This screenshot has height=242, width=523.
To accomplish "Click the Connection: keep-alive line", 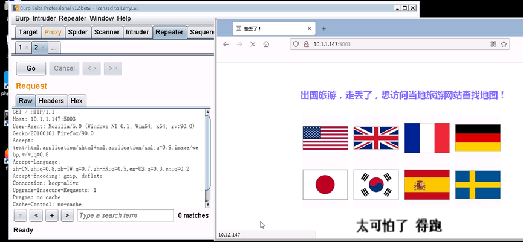I will click(45, 183).
